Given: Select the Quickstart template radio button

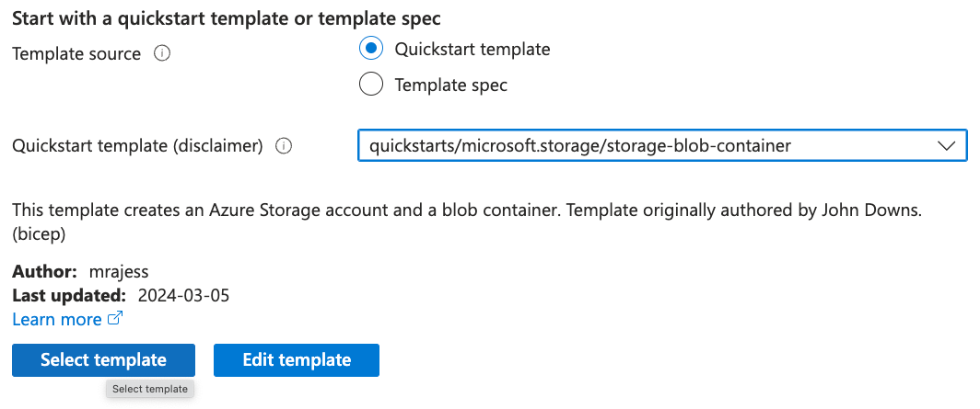Looking at the screenshot, I should tap(371, 49).
